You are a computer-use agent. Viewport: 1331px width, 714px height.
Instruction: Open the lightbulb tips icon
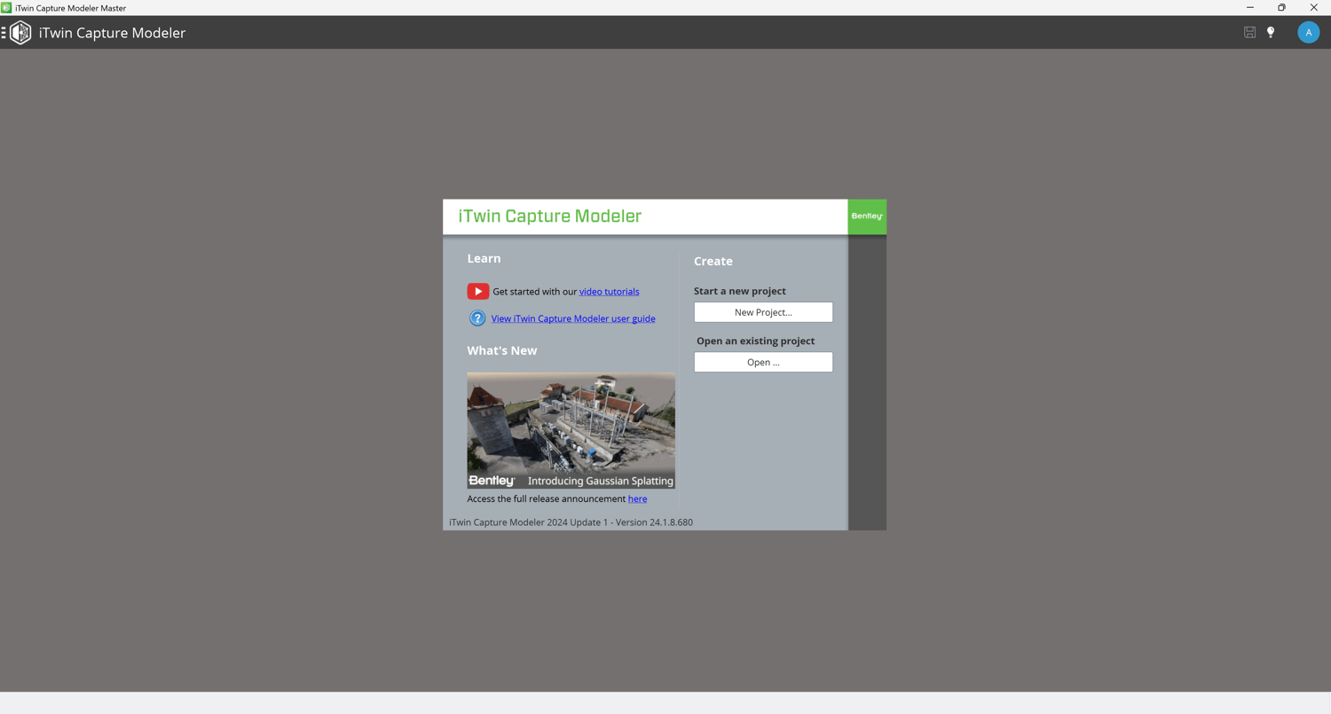[1271, 32]
